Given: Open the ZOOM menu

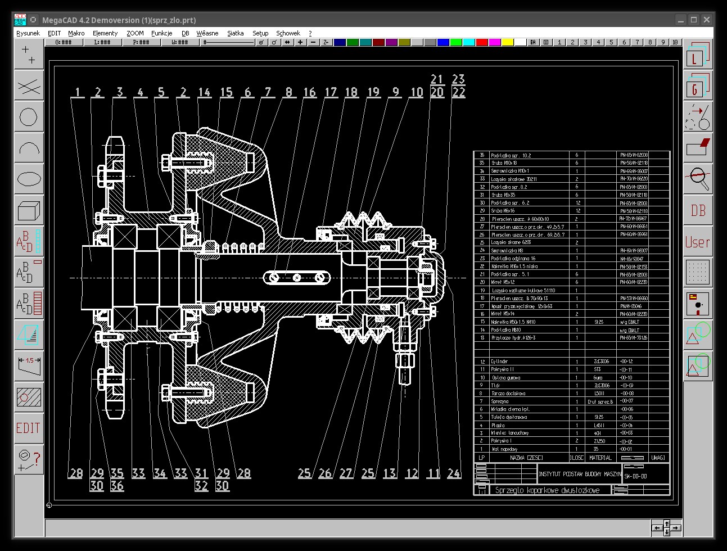Looking at the screenshot, I should pos(135,33).
